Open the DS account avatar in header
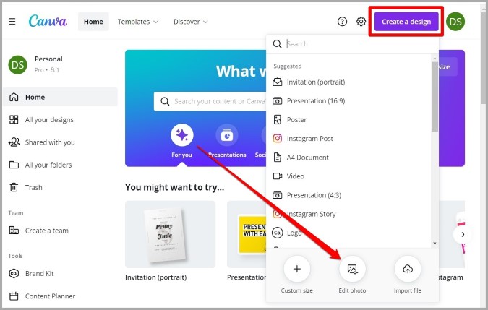This screenshot has width=488, height=310. pyautogui.click(x=455, y=22)
